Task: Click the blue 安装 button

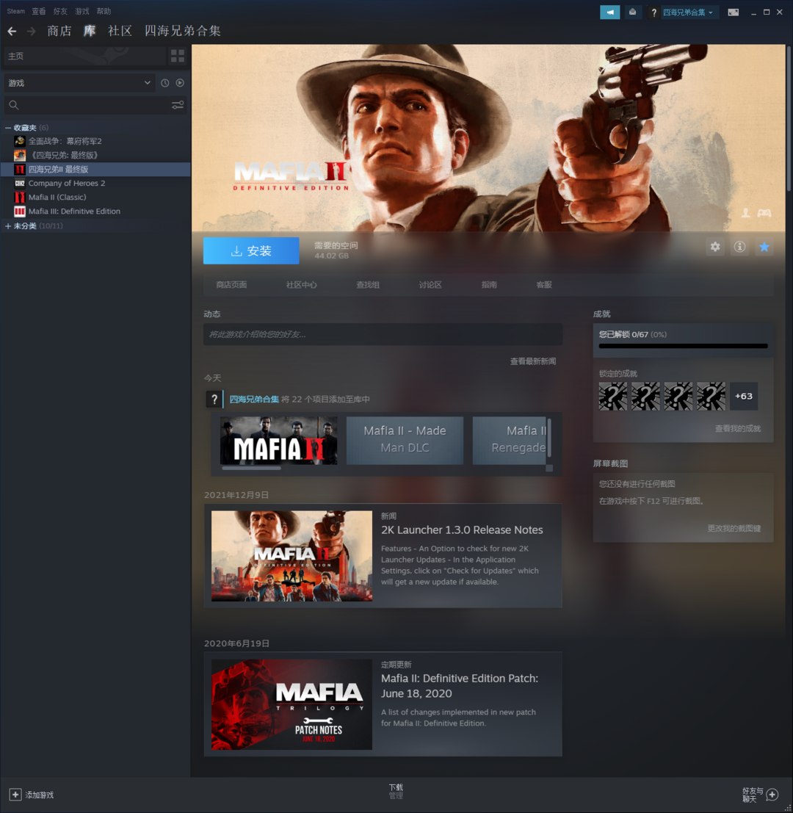Action: (x=251, y=250)
